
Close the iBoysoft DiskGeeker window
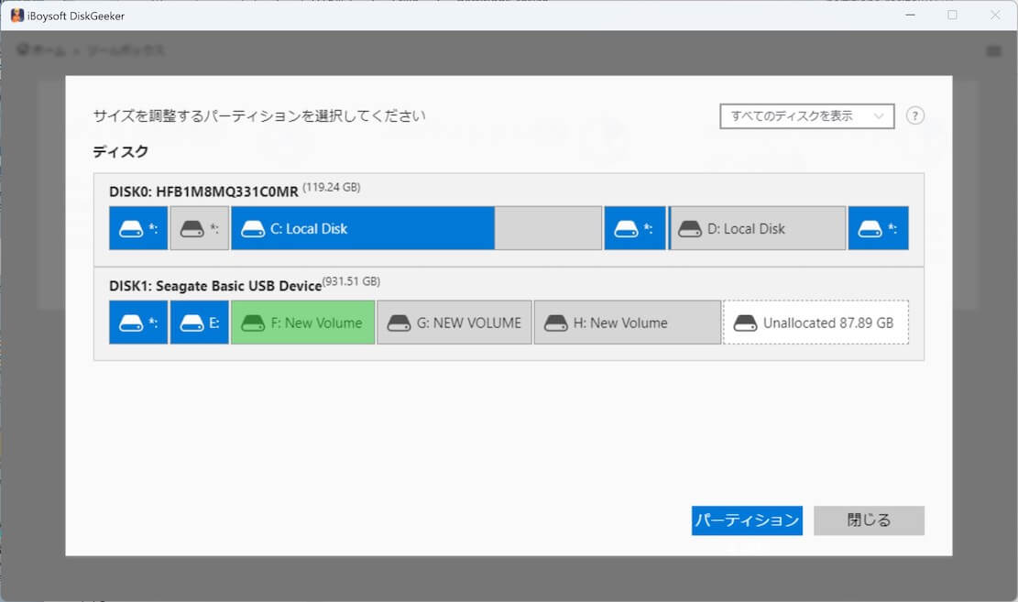[994, 15]
